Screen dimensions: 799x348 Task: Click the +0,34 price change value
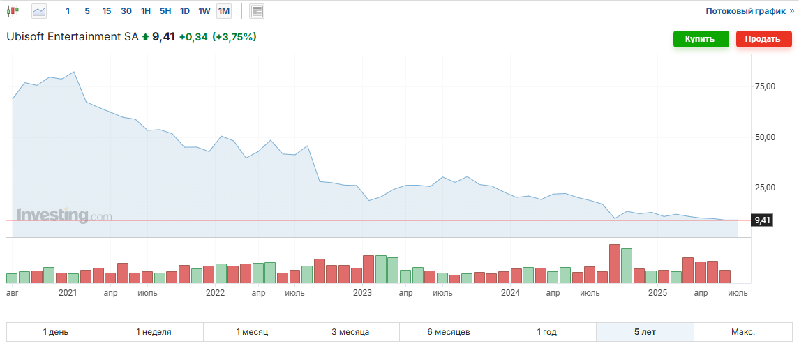click(193, 37)
